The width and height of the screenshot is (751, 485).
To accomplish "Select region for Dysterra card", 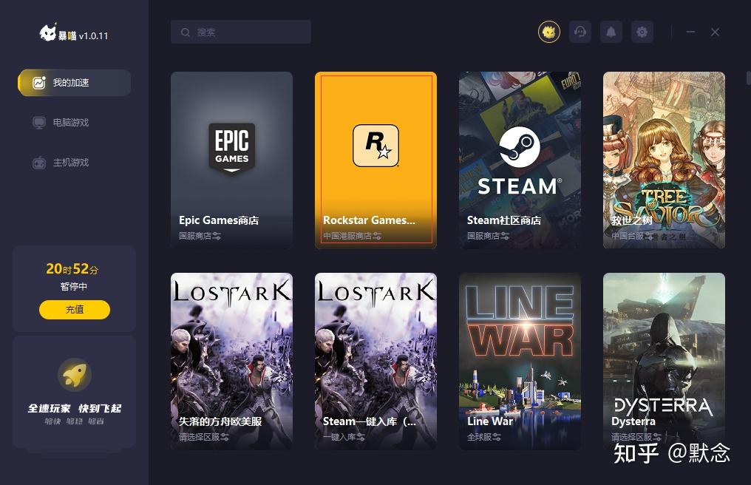I will [657, 437].
